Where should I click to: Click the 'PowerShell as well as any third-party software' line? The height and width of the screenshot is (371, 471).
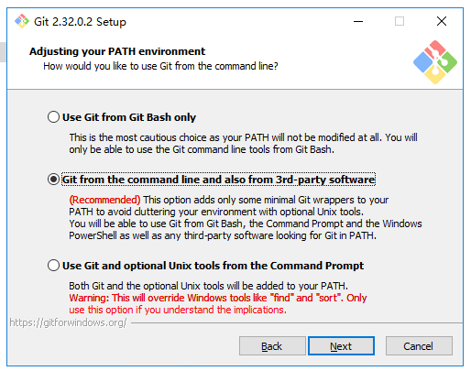pyautogui.click(x=223, y=235)
